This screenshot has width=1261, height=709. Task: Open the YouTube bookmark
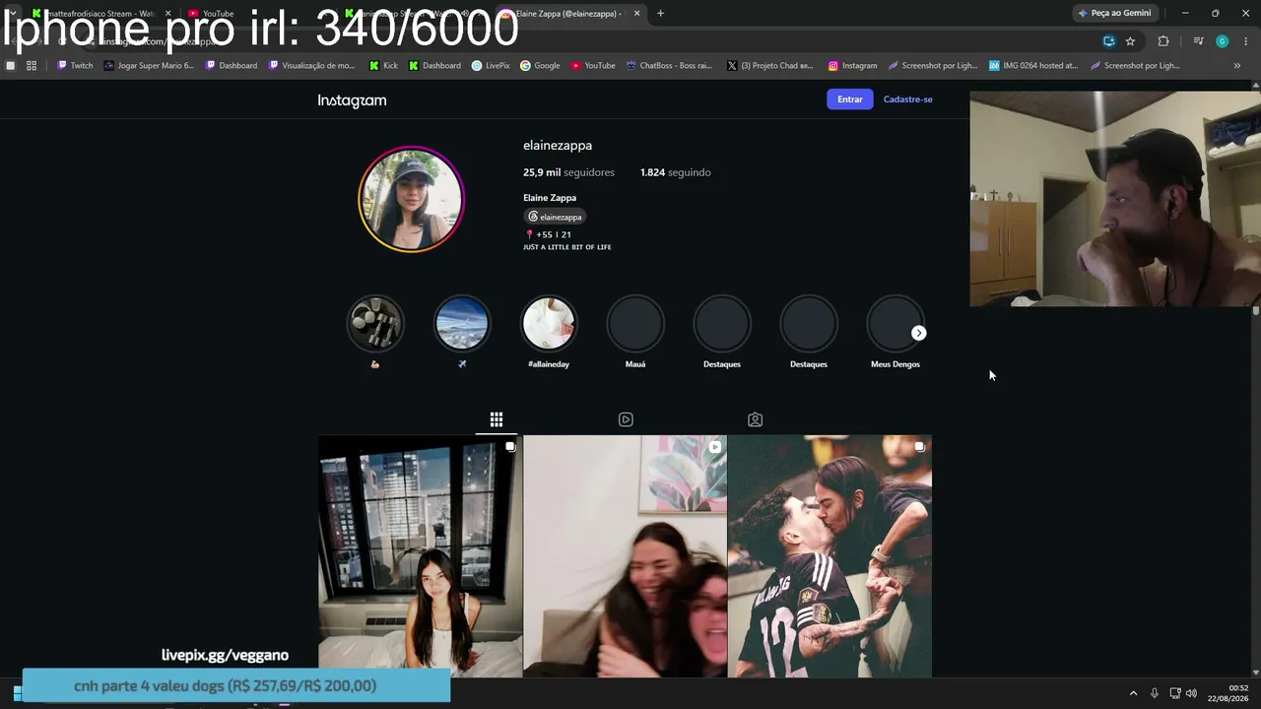[x=593, y=66]
